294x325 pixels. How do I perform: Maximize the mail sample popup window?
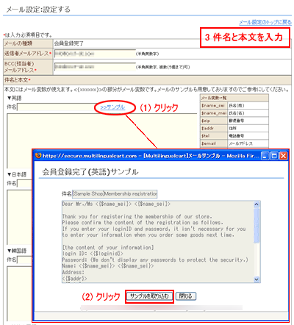click(x=274, y=156)
